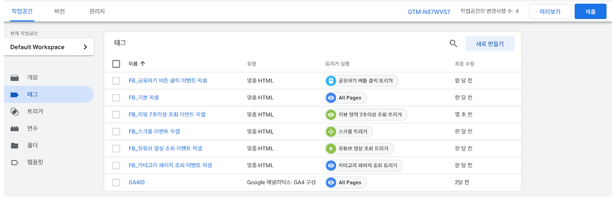Switch to the 작업공간 tab
The width and height of the screenshot is (616, 200).
(22, 11)
